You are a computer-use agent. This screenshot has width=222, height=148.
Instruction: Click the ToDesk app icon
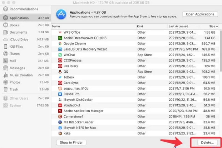[x=60, y=77]
